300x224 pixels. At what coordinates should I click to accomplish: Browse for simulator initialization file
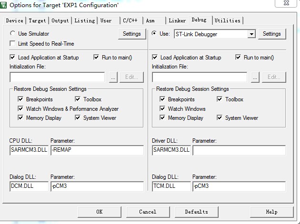(113, 77)
